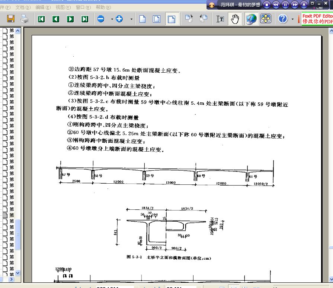Click the 7500 span dimension
Image resolution: width=333 pixels, height=288 pixels.
pos(76,181)
